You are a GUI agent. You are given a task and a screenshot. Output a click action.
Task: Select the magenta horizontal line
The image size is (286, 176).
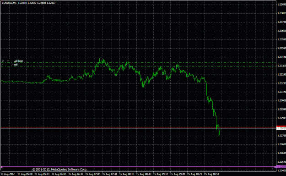(x=139, y=167)
